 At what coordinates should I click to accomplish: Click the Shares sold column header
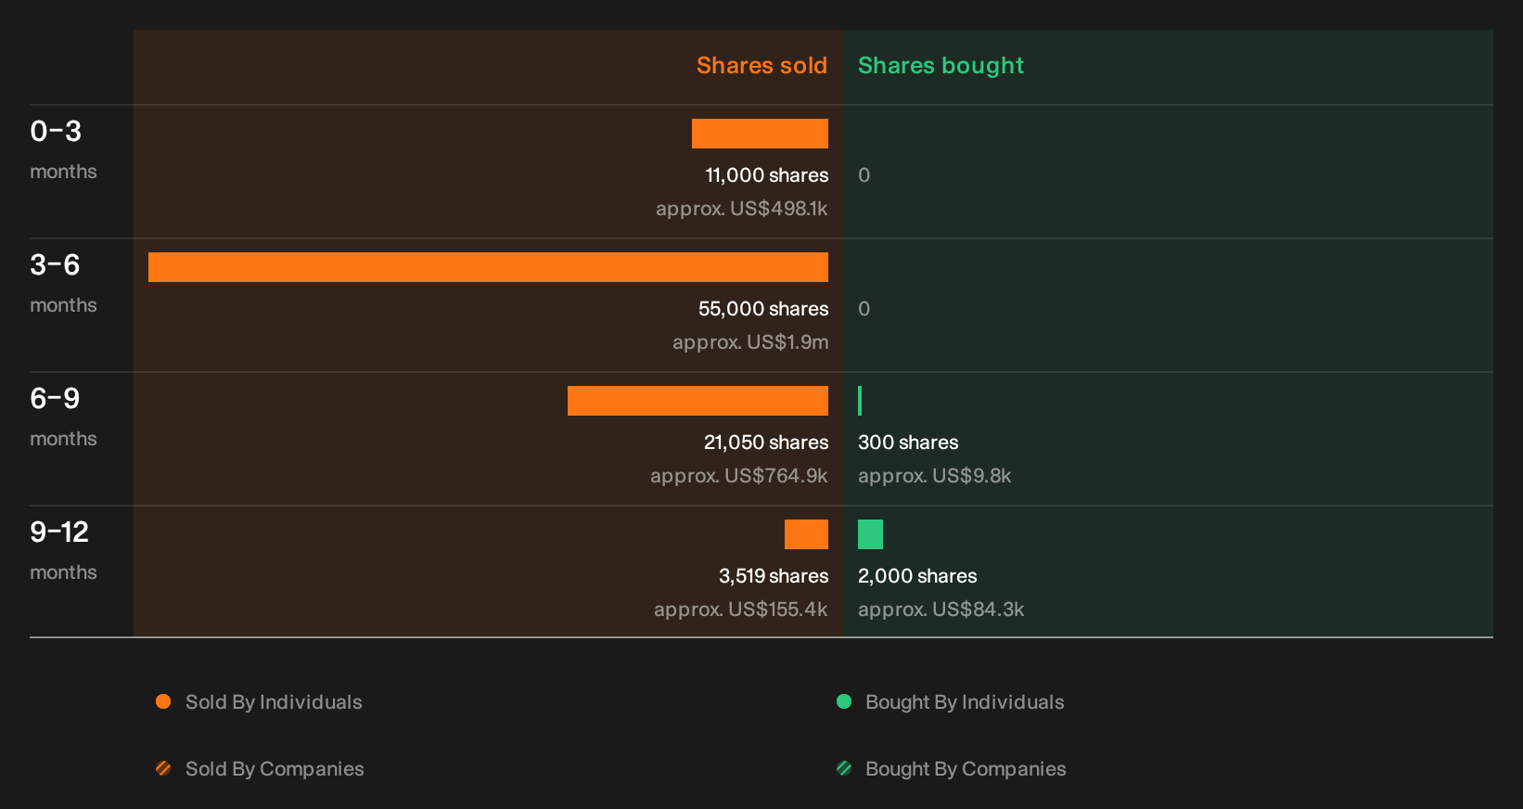pyautogui.click(x=761, y=66)
